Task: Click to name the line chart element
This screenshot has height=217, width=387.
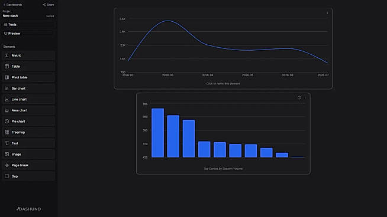Action: pyautogui.click(x=223, y=84)
